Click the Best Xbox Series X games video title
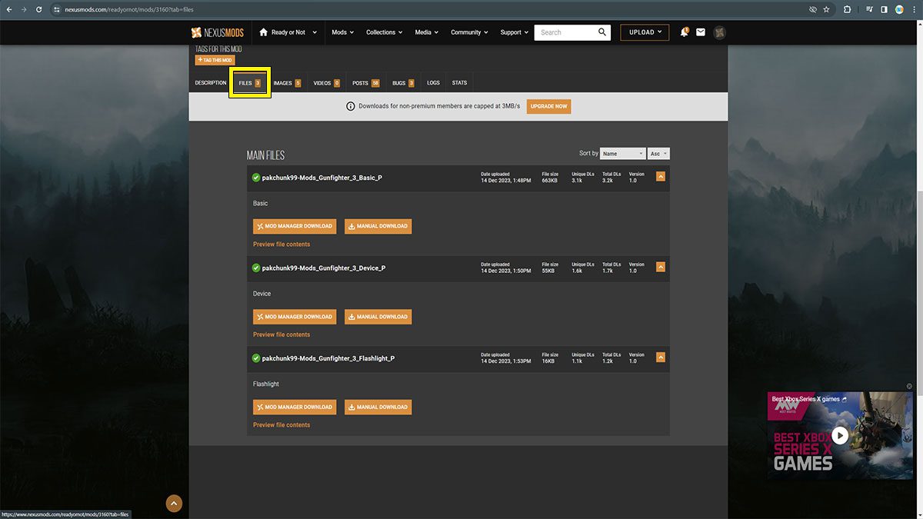This screenshot has height=519, width=923. pos(805,399)
